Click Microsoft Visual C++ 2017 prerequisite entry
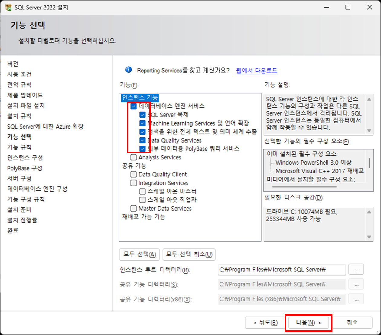This screenshot has height=335, width=381. click(320, 171)
